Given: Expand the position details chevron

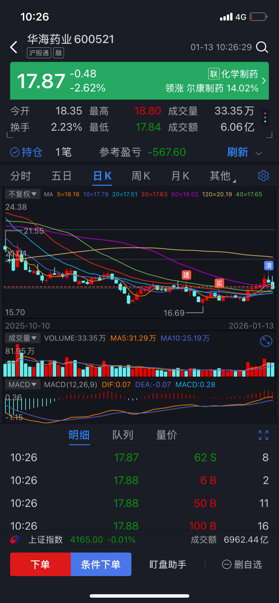Looking at the screenshot, I should [x=259, y=153].
